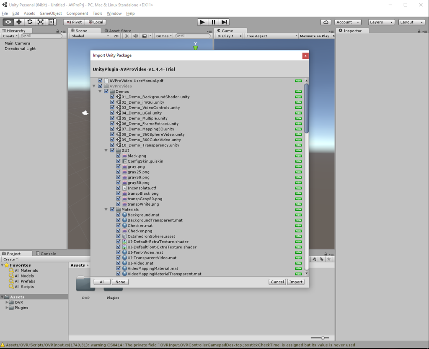This screenshot has width=429, height=349.
Task: Click warning icon in status bar
Action: tap(3, 345)
